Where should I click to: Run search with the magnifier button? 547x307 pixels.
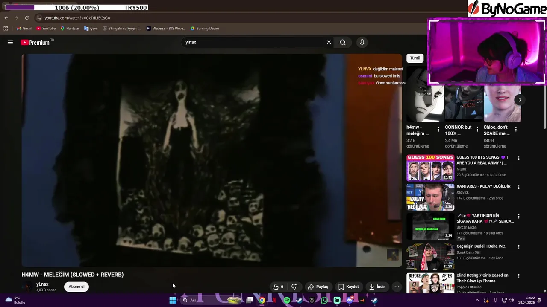[x=343, y=42]
